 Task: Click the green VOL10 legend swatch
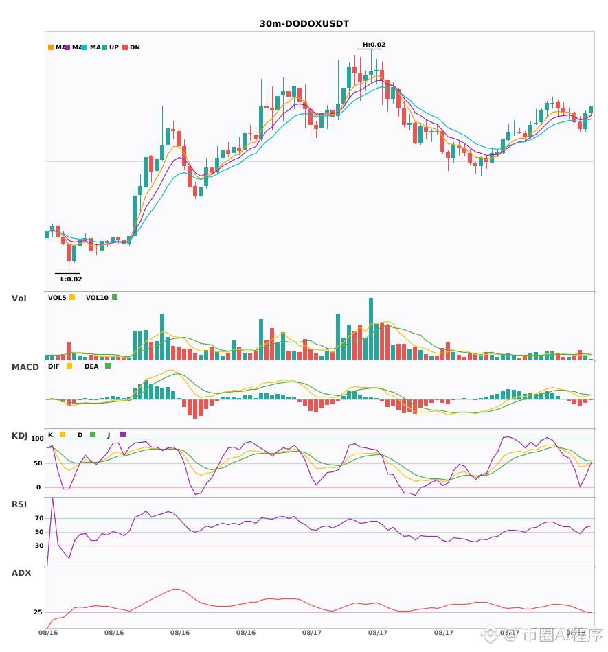click(115, 297)
